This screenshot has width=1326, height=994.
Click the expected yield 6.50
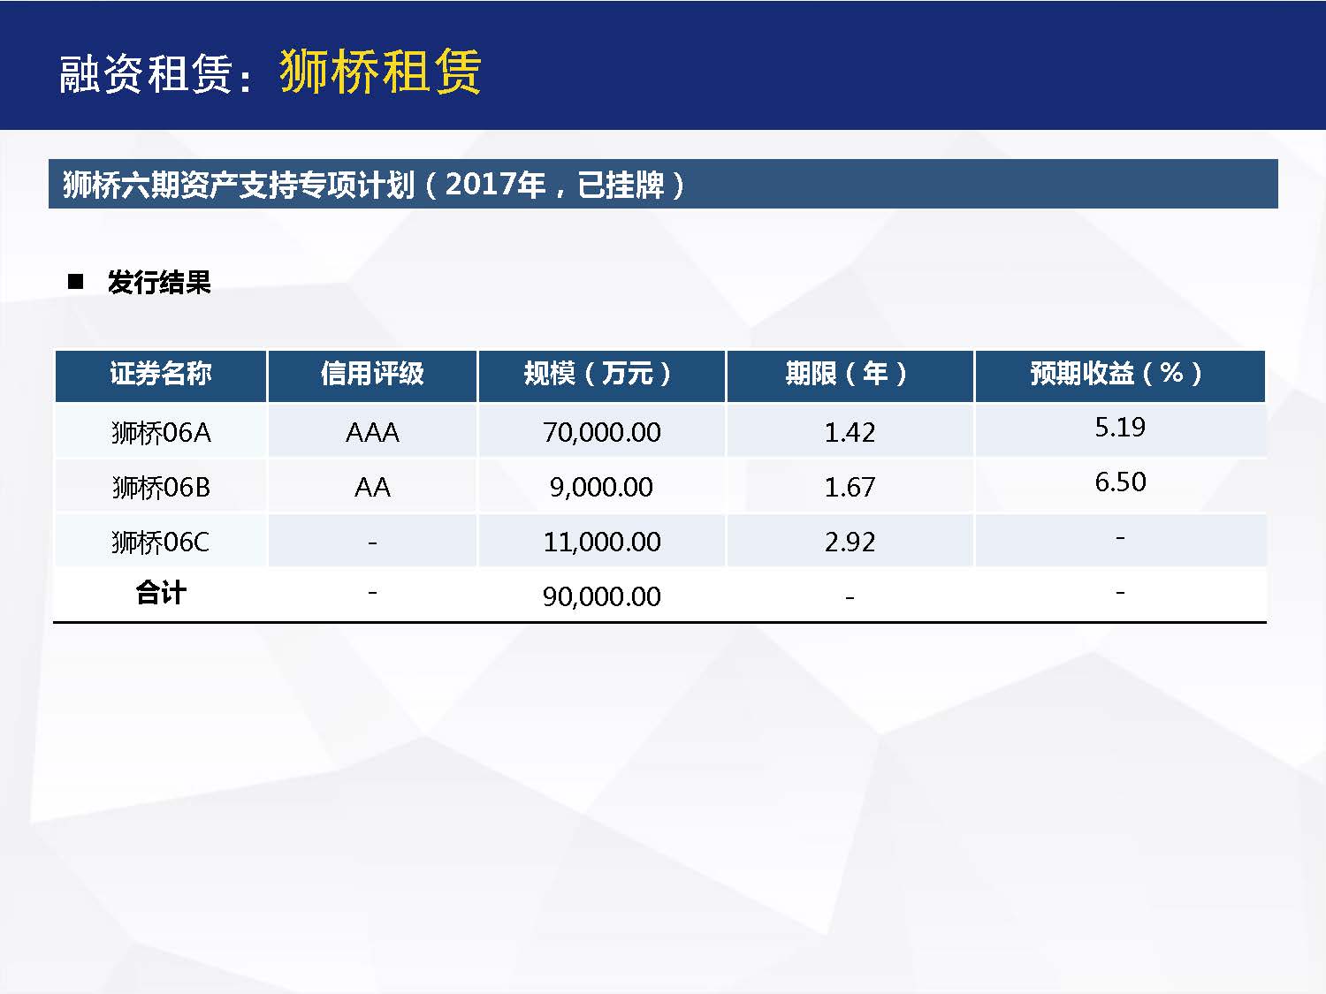click(1120, 482)
